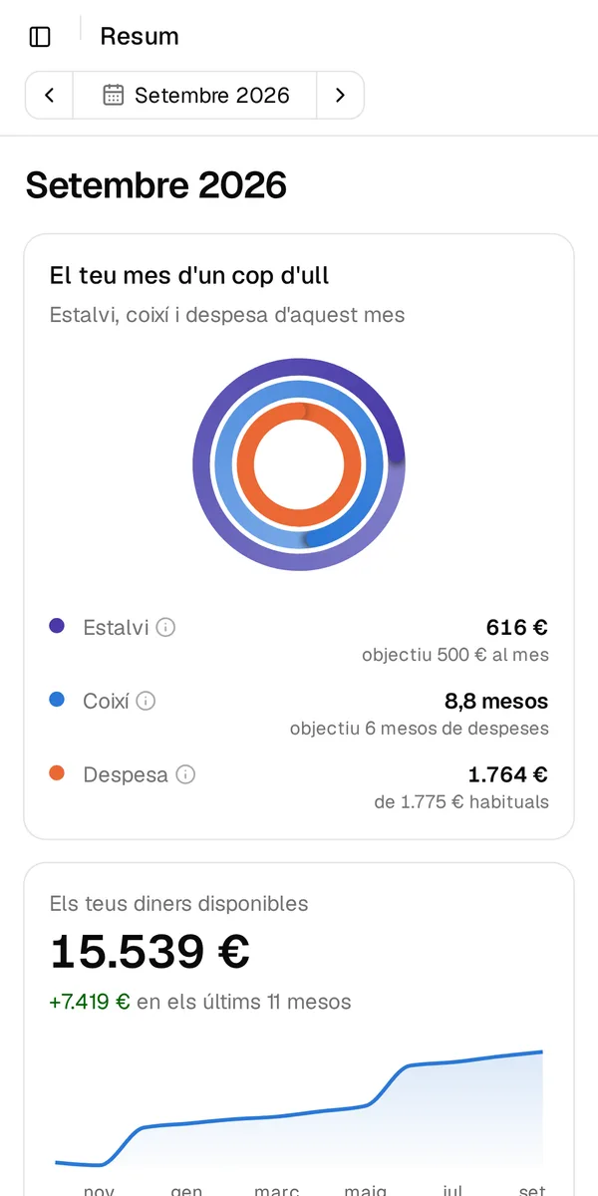Open the Estalvi row label

click(116, 628)
